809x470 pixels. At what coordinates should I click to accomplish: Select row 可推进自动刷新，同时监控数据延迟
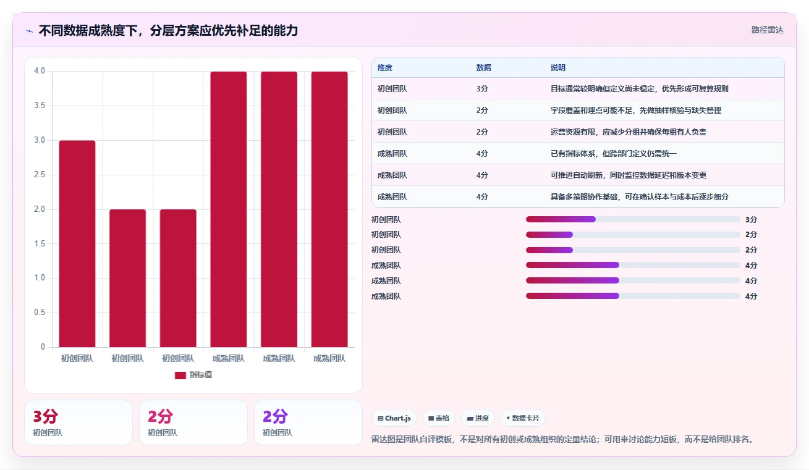pyautogui.click(x=578, y=175)
